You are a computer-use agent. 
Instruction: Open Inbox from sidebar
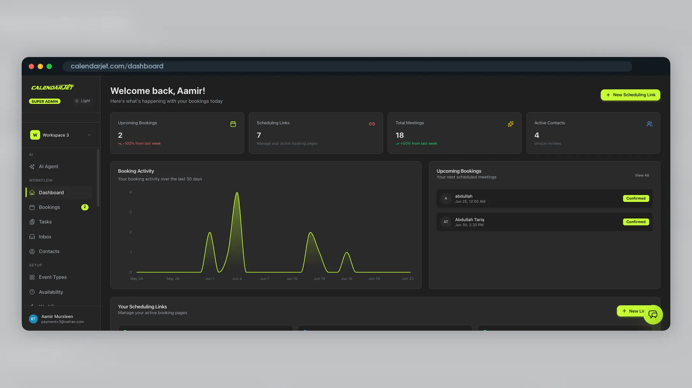click(59, 237)
